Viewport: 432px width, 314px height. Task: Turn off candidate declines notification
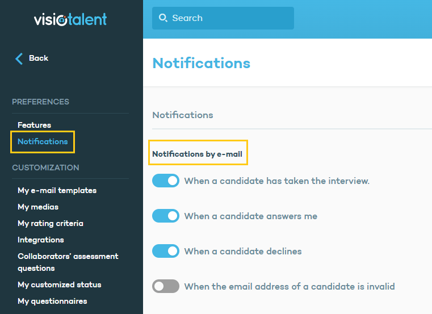point(166,251)
